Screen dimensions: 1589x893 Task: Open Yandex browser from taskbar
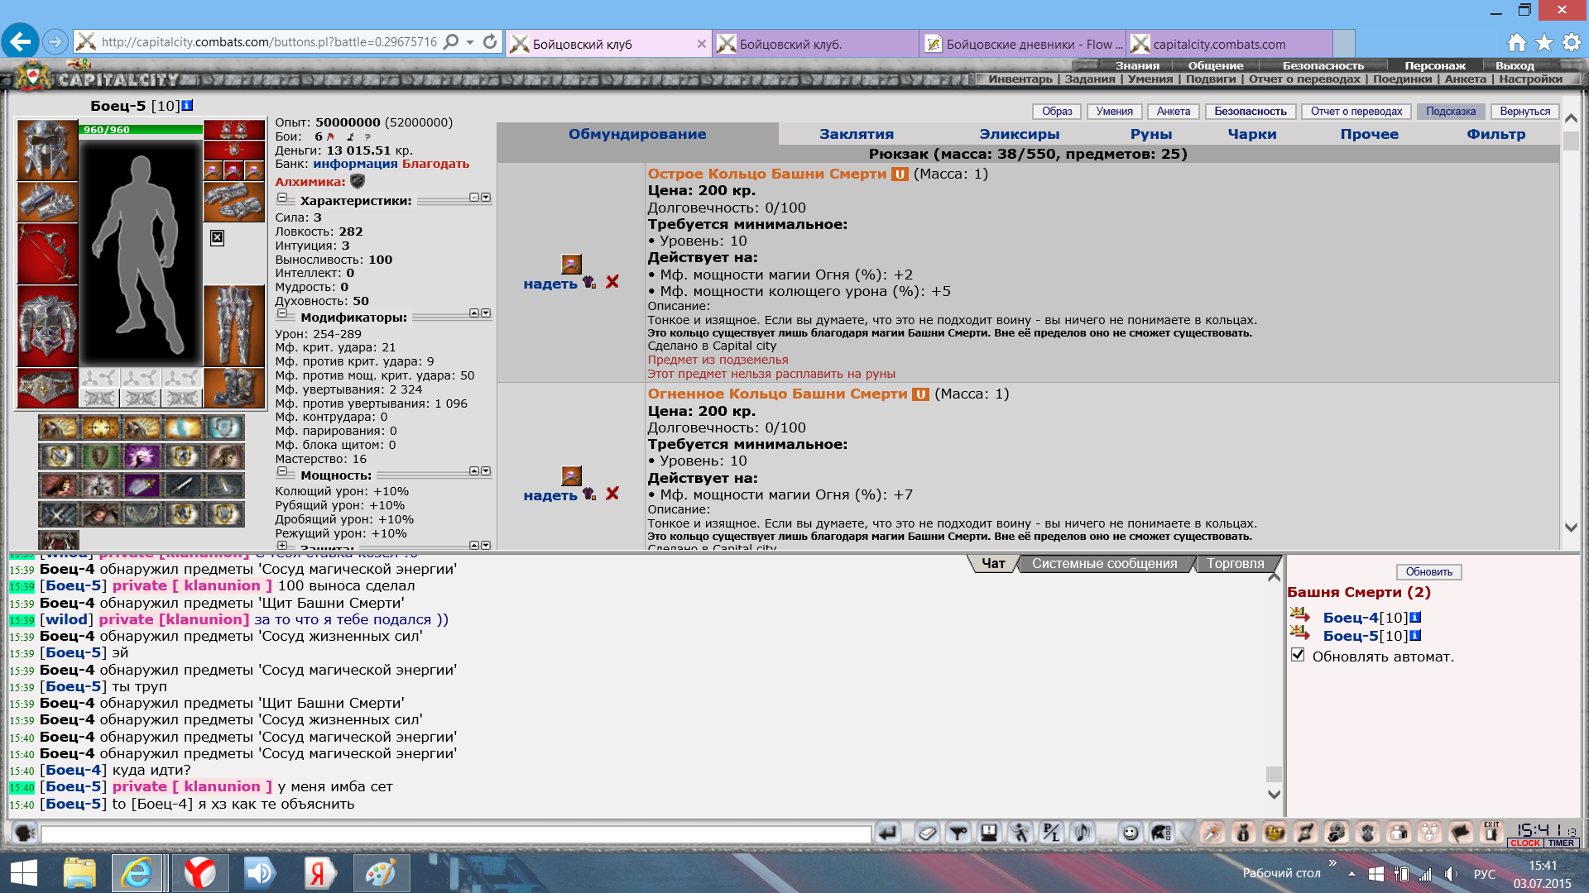(199, 873)
